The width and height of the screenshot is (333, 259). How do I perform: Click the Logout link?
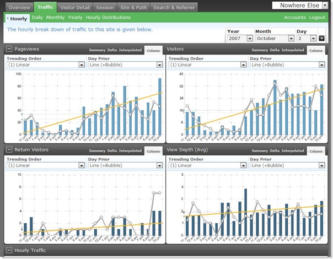[x=317, y=18]
